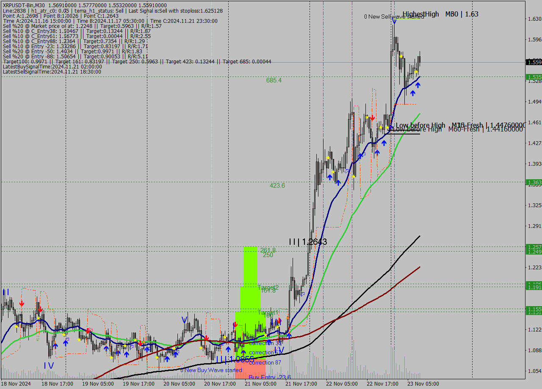Click the blue 'II' wave label

click(6, 292)
